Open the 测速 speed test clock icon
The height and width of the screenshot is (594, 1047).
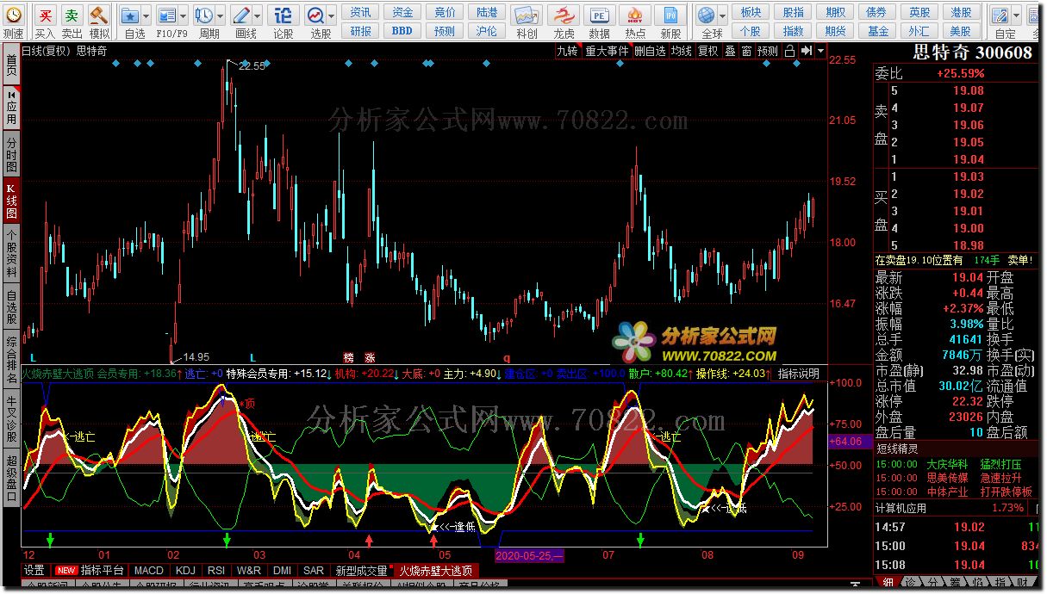pyautogui.click(x=12, y=15)
